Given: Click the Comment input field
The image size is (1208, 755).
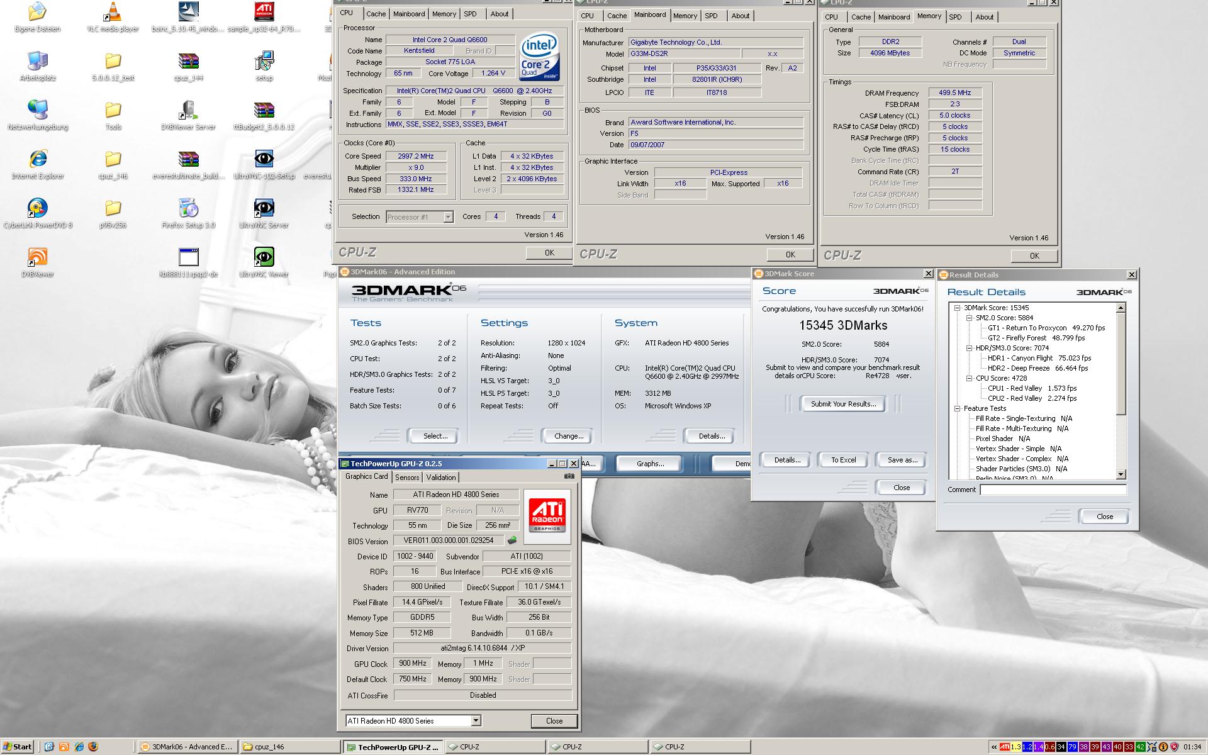Looking at the screenshot, I should (x=1053, y=489).
